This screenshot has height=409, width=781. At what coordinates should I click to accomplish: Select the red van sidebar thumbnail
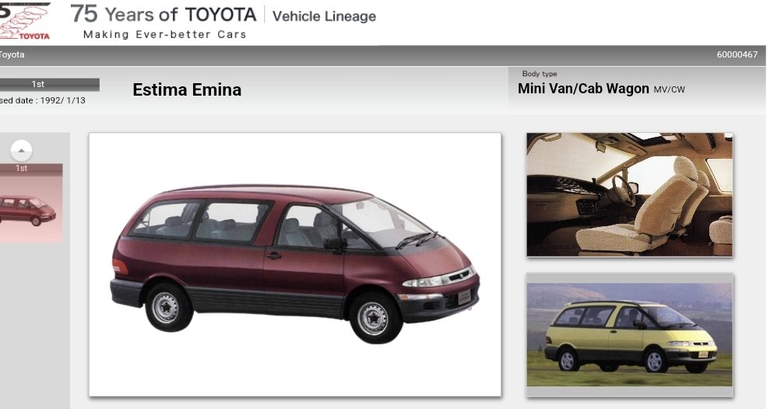[31, 209]
